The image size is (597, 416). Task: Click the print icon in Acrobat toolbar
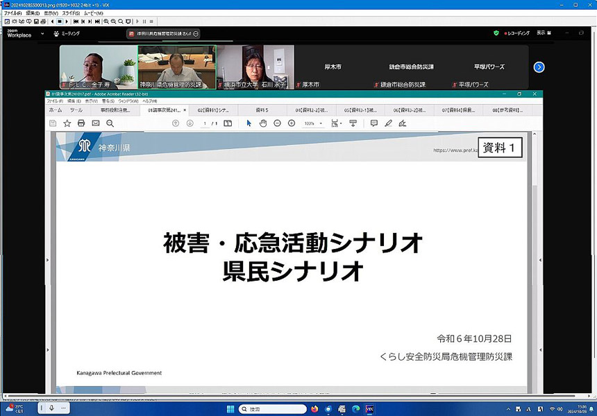(x=81, y=123)
